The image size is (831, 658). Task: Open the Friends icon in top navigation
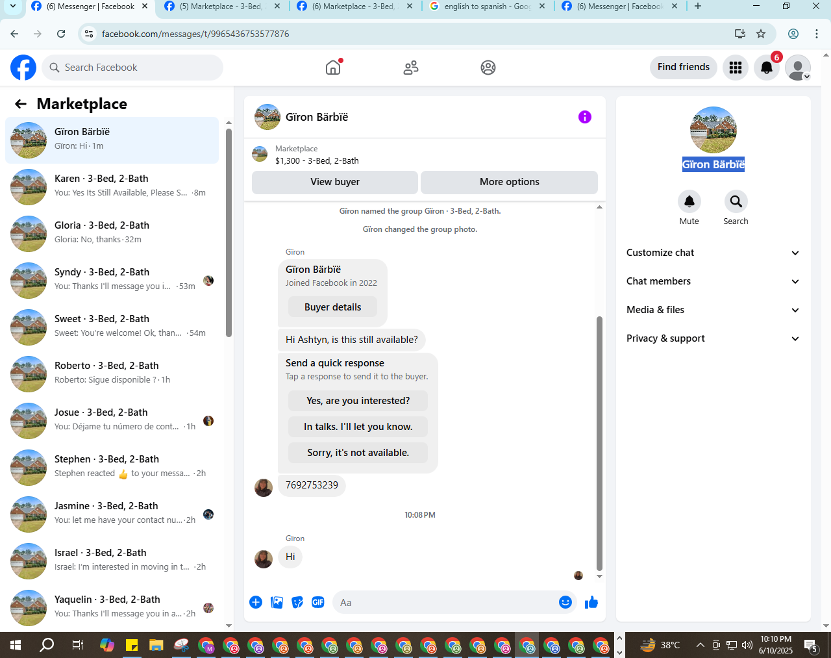click(411, 68)
